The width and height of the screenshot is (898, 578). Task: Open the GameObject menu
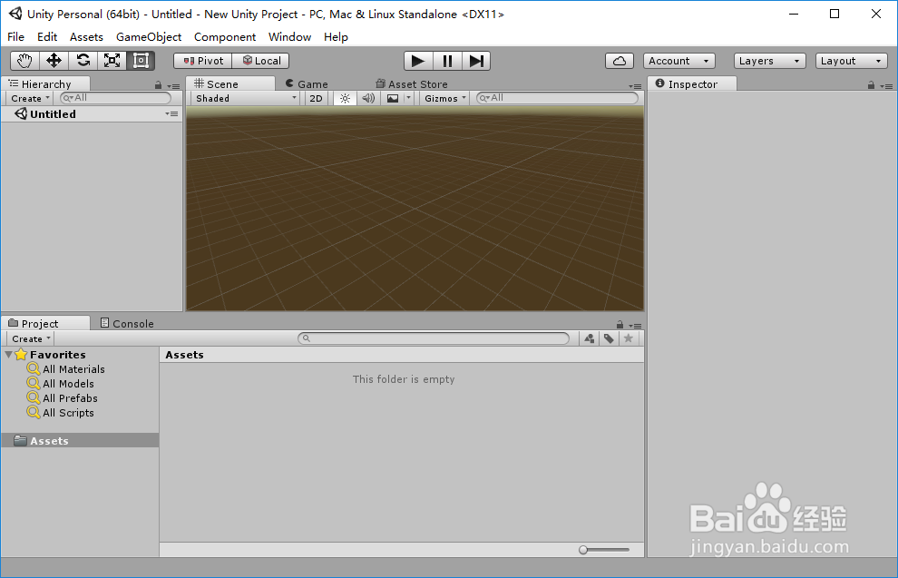[148, 36]
